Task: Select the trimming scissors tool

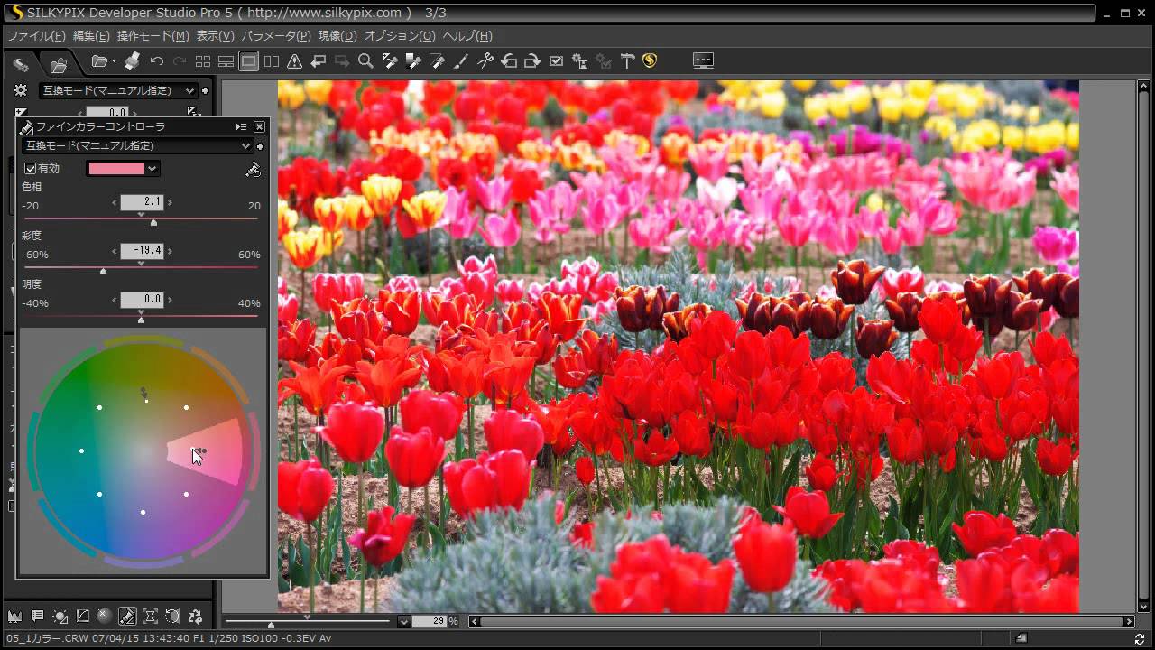Action: (485, 61)
